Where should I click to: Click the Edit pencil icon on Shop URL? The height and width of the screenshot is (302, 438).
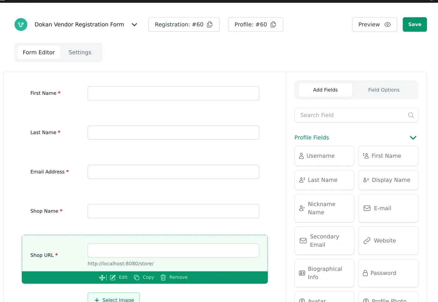[x=113, y=278]
